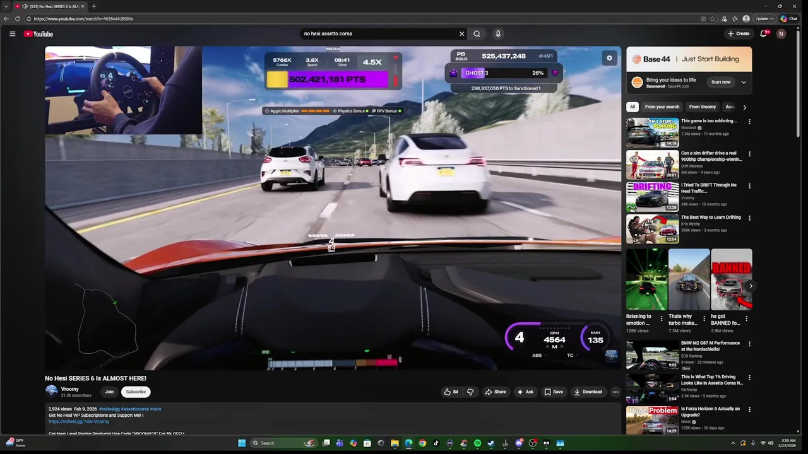Submit search with the magnifier button

[x=477, y=34]
